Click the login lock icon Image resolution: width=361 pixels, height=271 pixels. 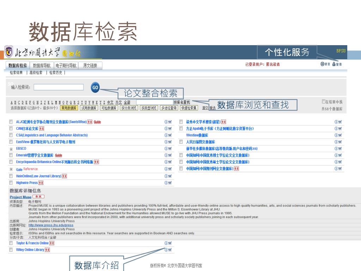(x=334, y=64)
